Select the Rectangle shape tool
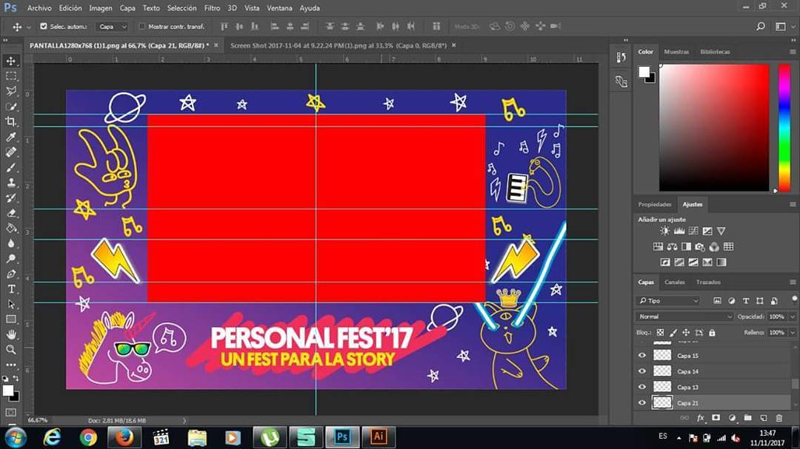800x449 pixels. tap(10, 320)
